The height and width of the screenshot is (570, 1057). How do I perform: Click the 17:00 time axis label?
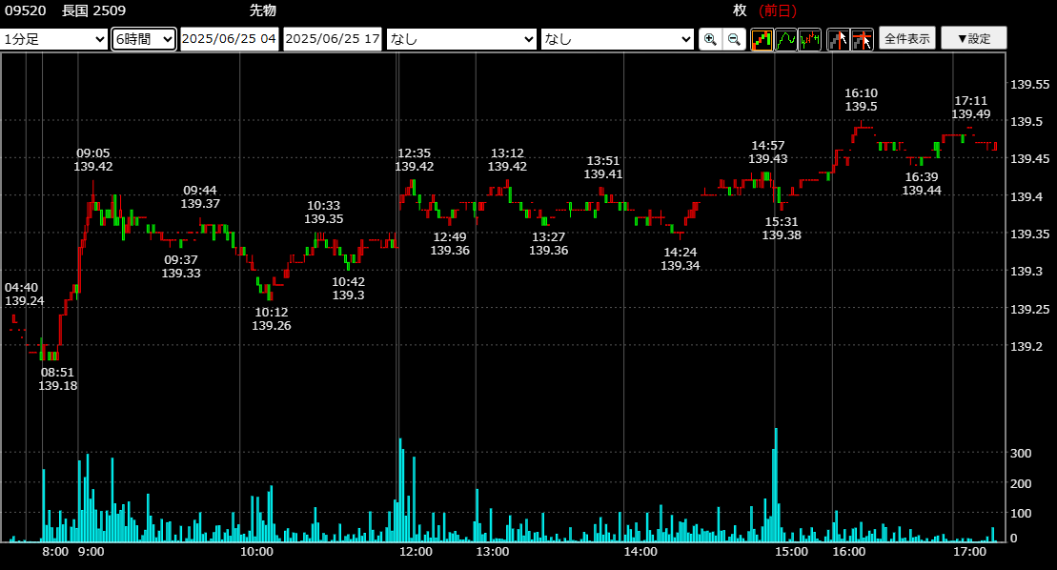969,552
